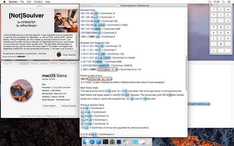
Task: Switch to Service tab in About This Mac
Action: pos(73,63)
